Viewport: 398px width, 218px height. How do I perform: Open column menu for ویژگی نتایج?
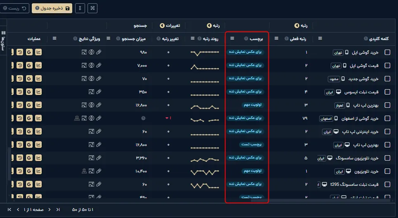tap(54, 38)
